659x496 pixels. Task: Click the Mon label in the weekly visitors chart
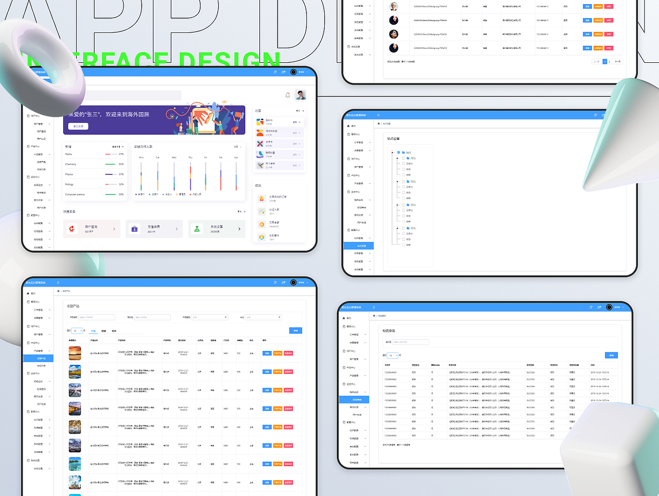[141, 157]
